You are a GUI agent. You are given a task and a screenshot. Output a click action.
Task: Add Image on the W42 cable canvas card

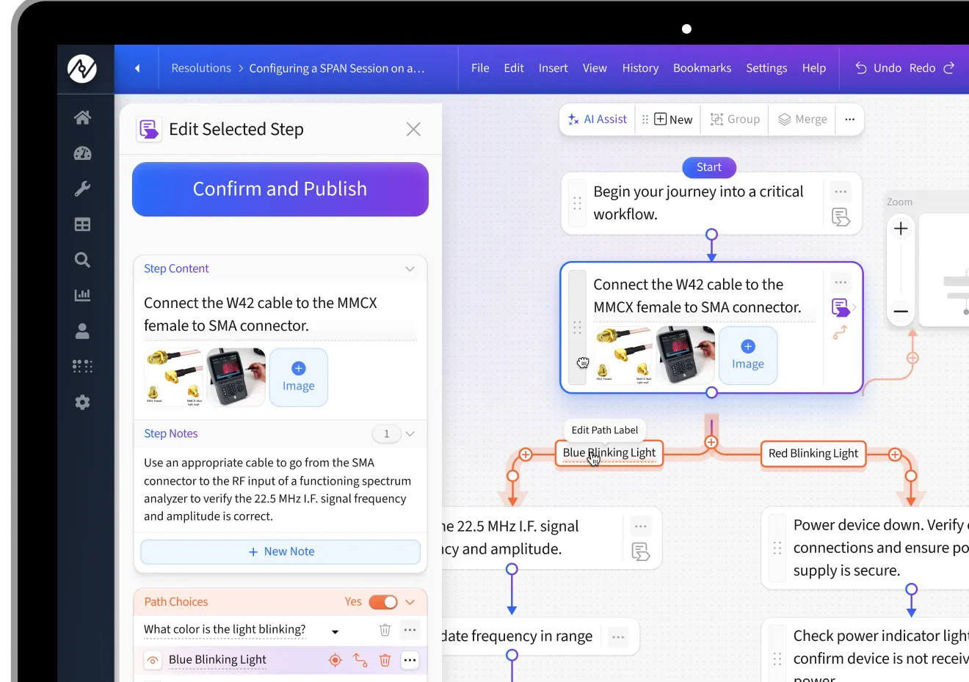[748, 355]
